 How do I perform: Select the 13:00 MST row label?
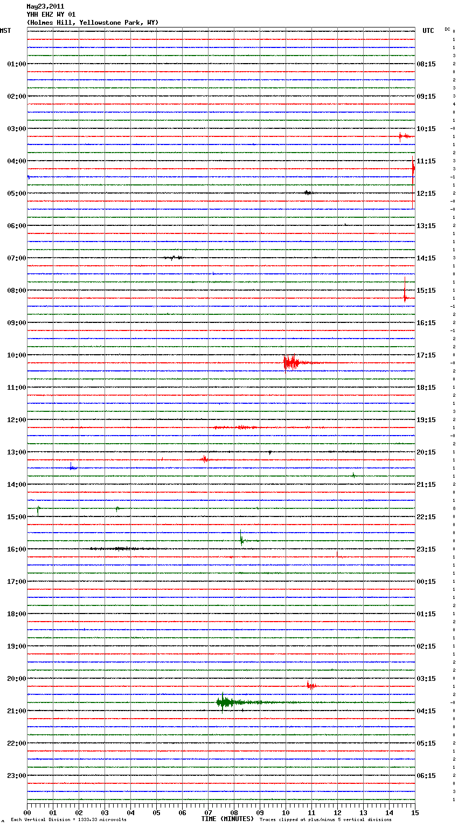tap(17, 452)
